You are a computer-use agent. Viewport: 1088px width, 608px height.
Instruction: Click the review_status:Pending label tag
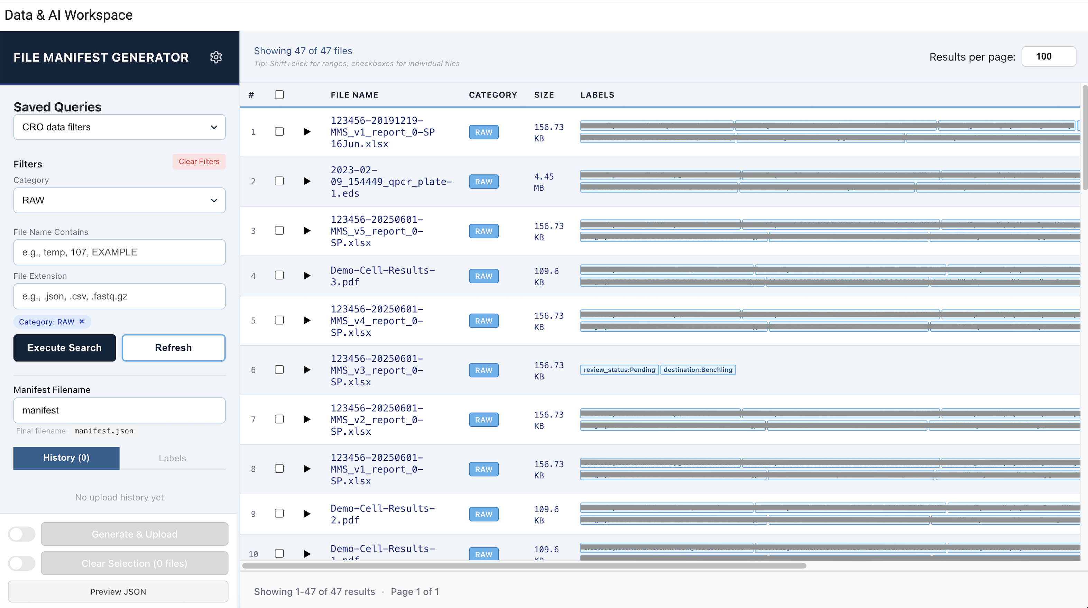point(619,370)
